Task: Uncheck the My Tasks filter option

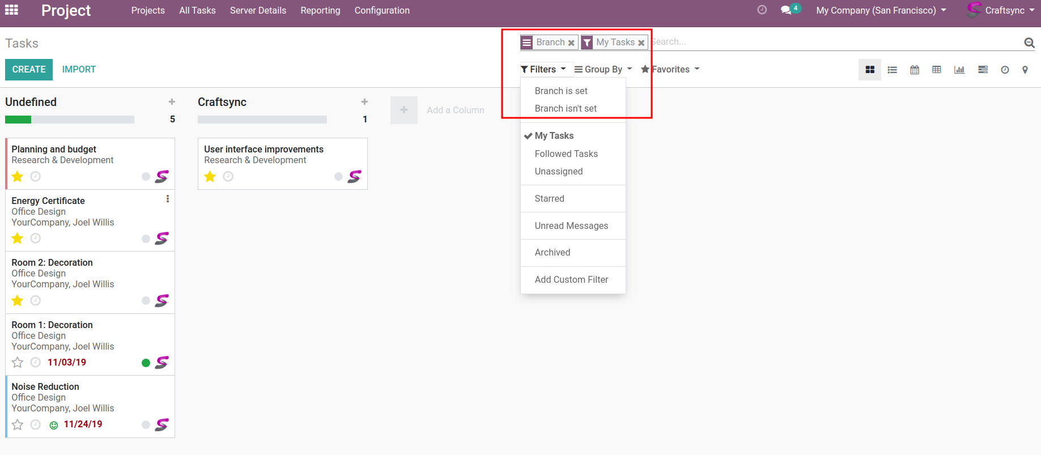Action: (554, 135)
